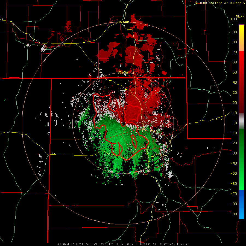Image resolution: width=246 pixels, height=246 pixels.
Task: Click the 50 value on the velocity scale
Action: tap(235, 72)
